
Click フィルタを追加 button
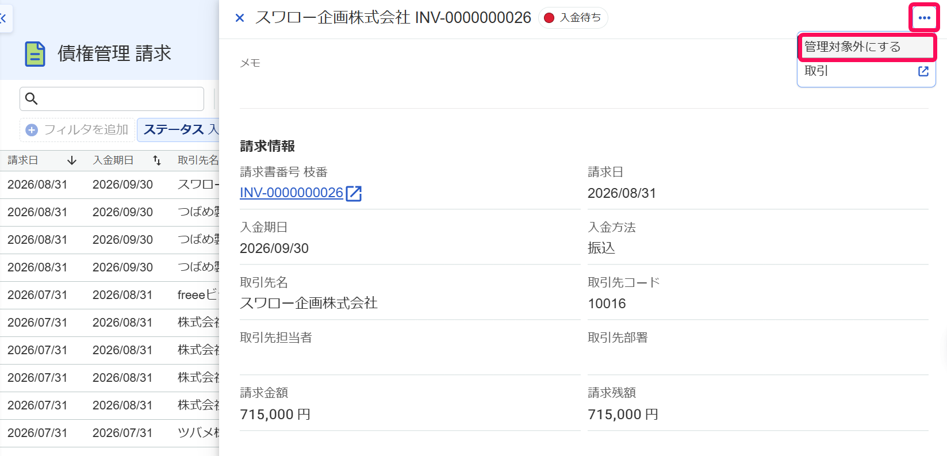pos(78,130)
